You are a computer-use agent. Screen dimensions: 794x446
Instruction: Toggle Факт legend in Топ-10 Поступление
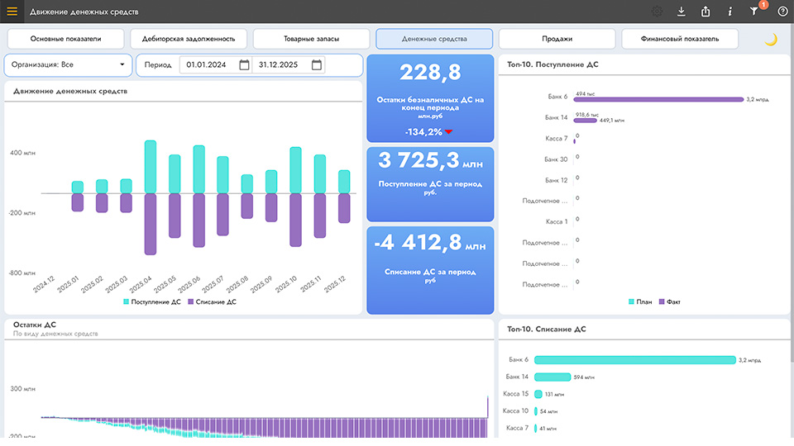coord(669,302)
